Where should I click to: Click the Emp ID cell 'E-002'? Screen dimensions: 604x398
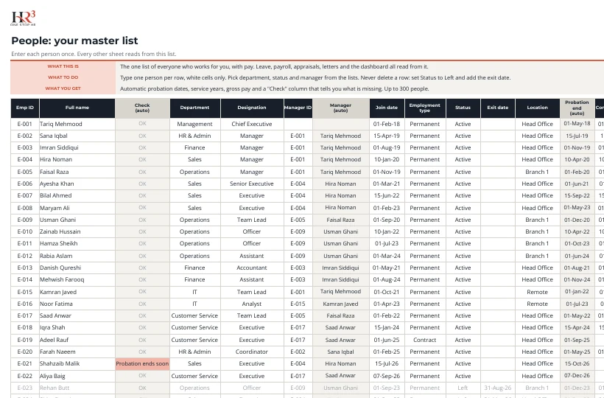[x=24, y=136]
